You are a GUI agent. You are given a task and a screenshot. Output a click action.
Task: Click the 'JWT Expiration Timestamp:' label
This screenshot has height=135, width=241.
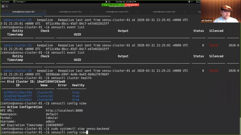[x=22, y=125]
